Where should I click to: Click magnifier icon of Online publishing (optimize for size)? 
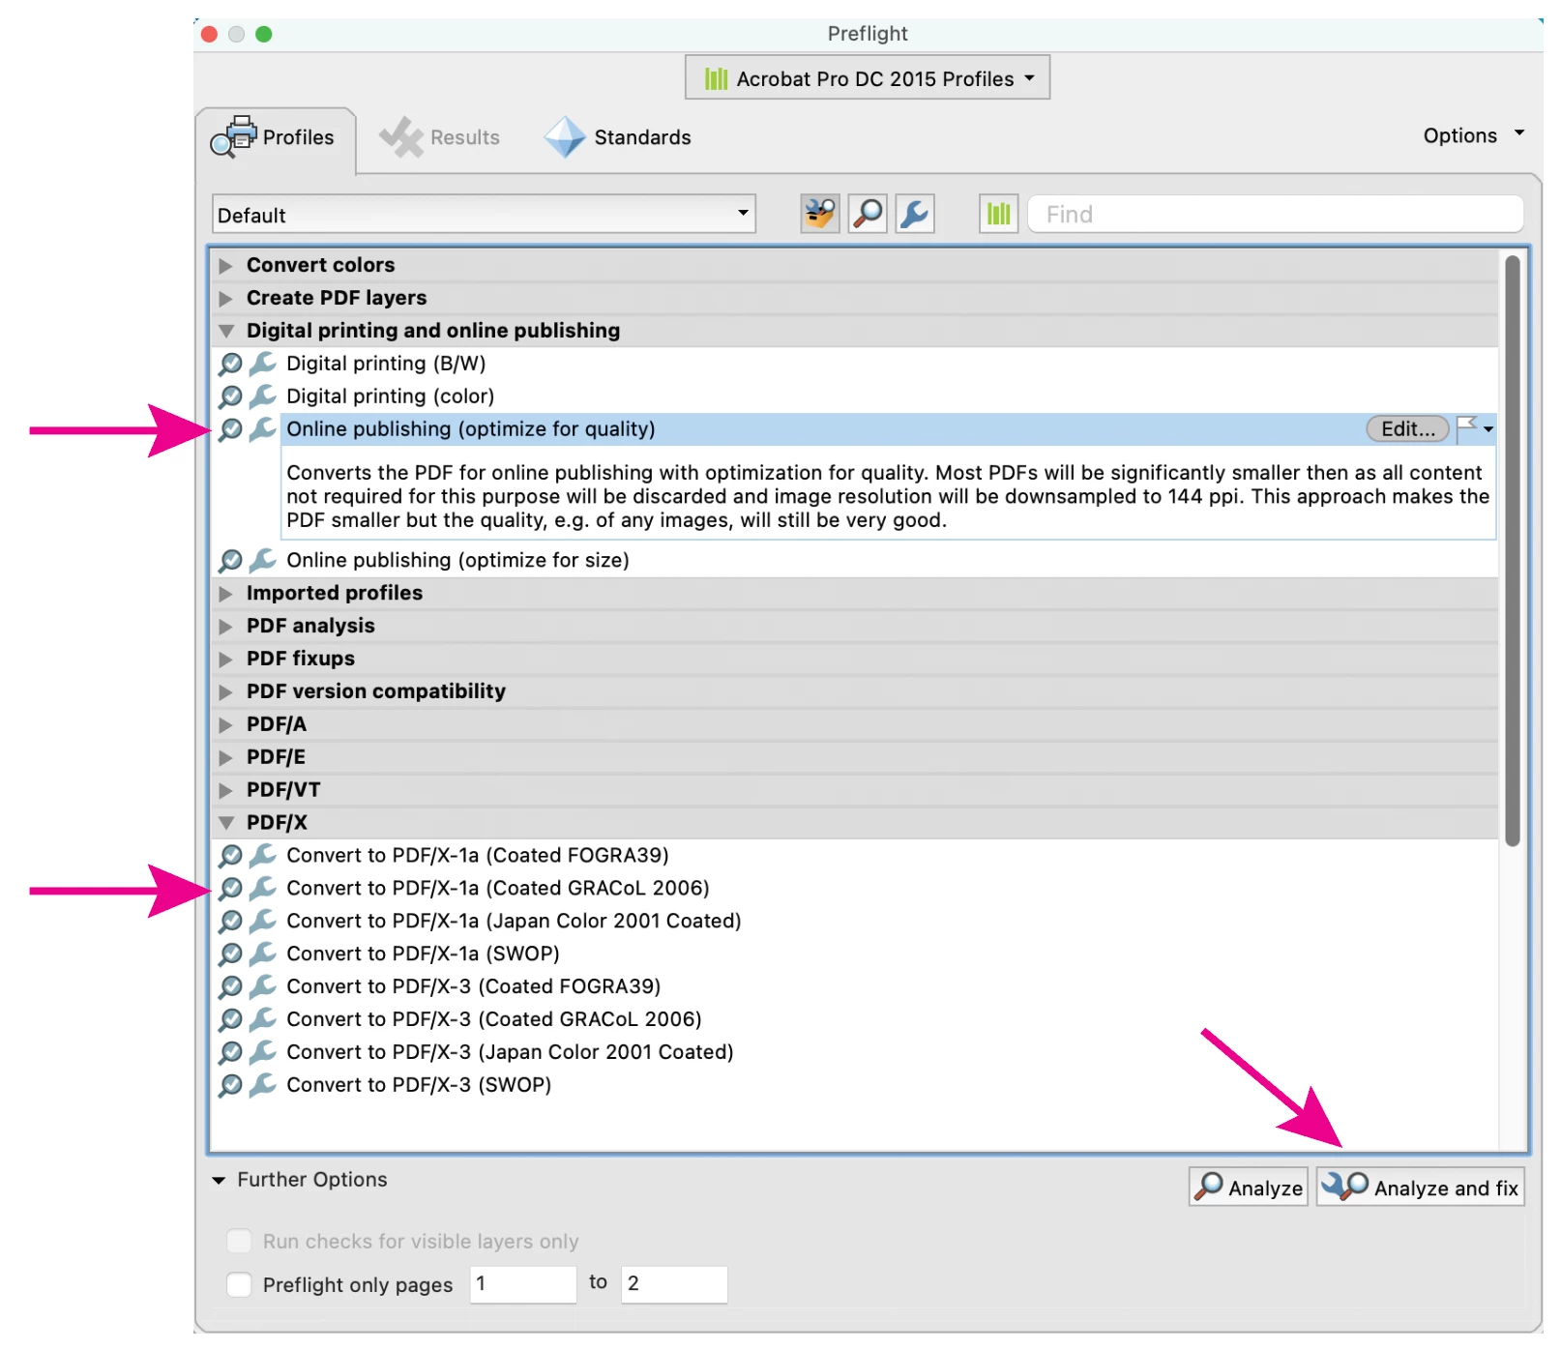(x=230, y=561)
